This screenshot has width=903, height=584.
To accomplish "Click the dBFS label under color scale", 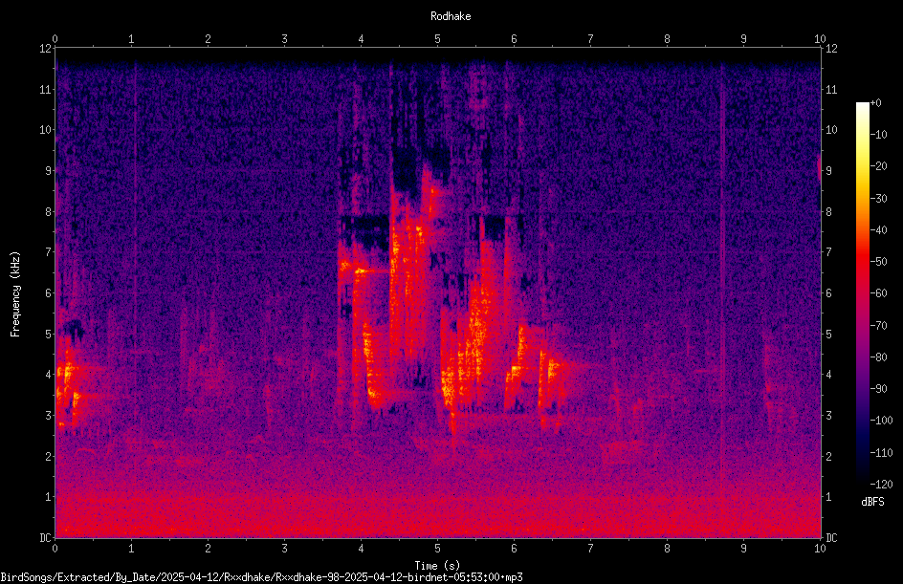I will [872, 502].
